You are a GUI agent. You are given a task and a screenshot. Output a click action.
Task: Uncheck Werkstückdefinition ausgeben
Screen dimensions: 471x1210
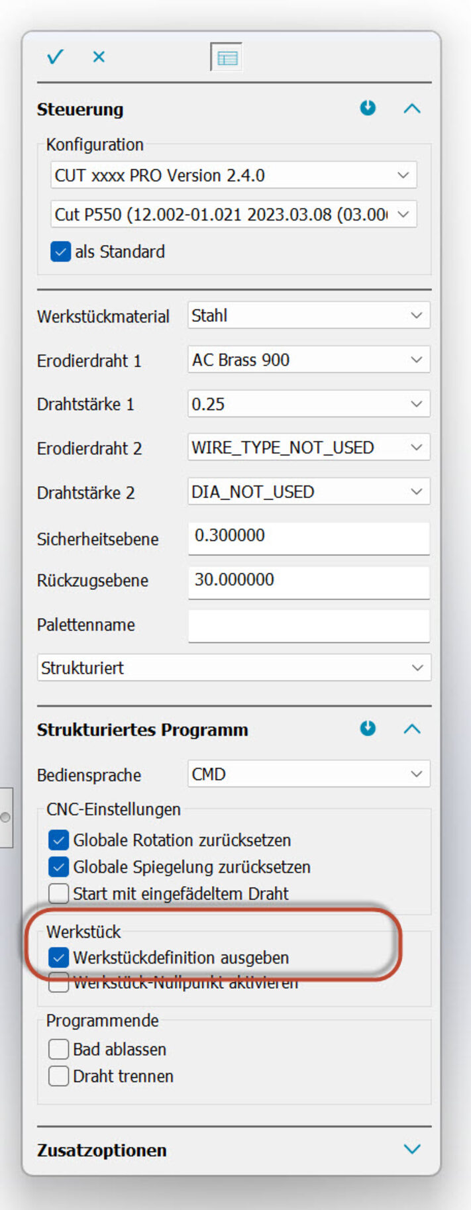(x=59, y=958)
